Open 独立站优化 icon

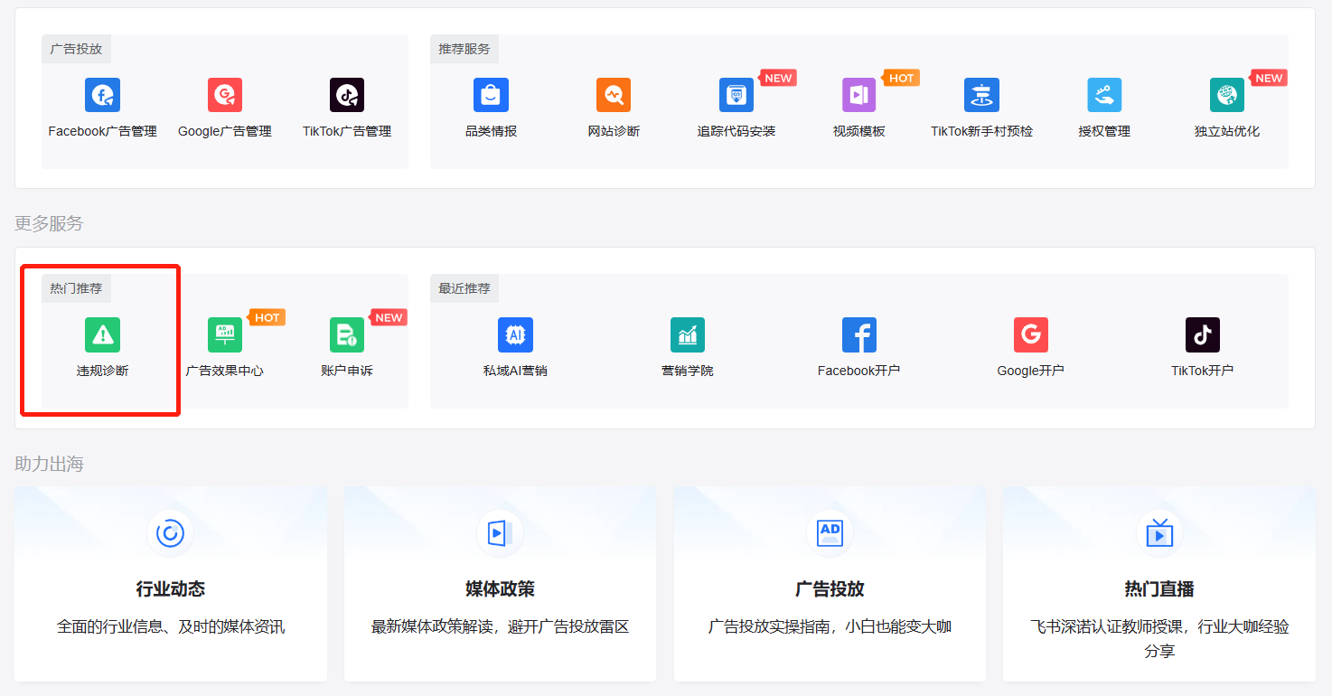click(x=1227, y=95)
